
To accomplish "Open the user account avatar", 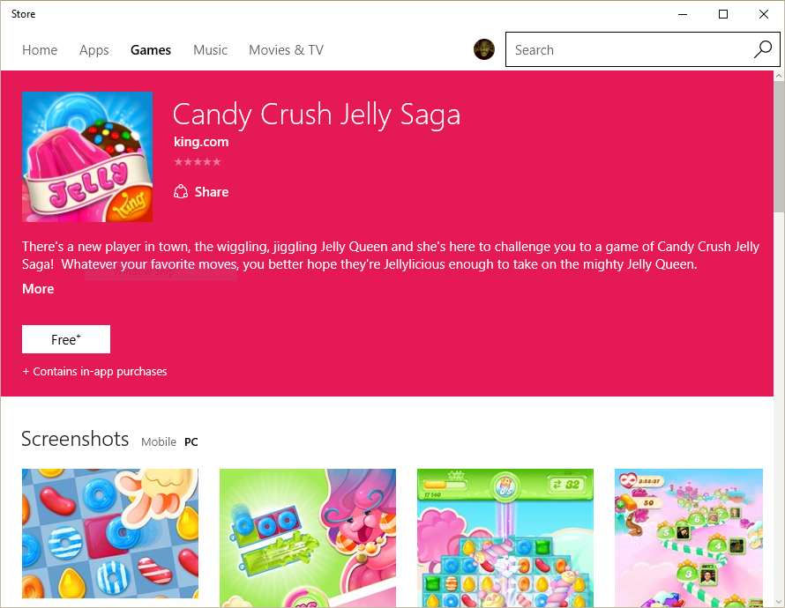I will pyautogui.click(x=484, y=49).
